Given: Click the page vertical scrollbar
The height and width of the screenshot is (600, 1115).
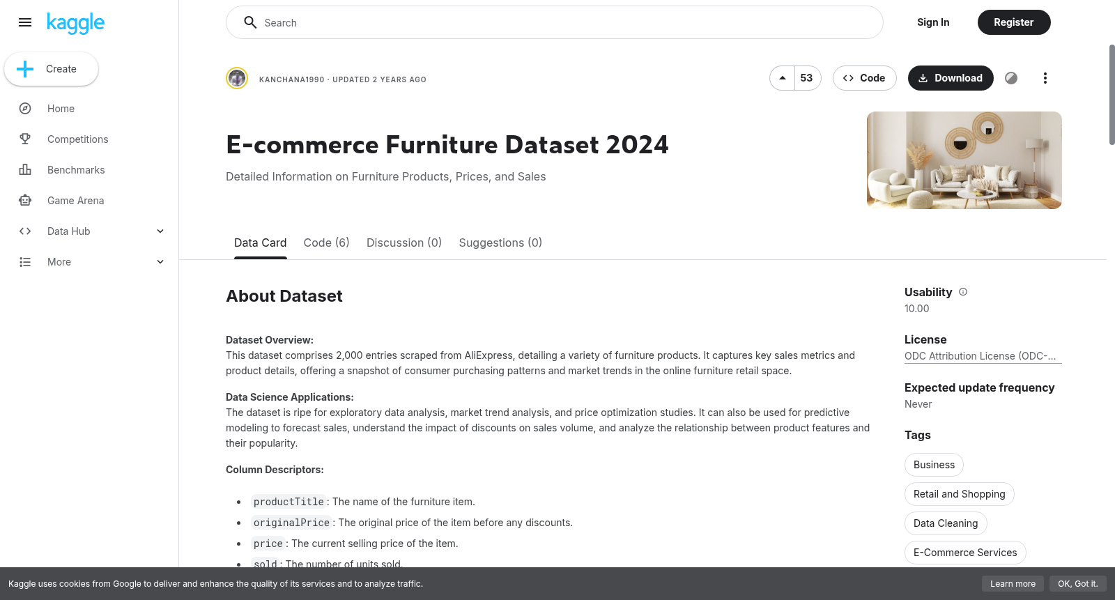Looking at the screenshot, I should (x=1112, y=95).
